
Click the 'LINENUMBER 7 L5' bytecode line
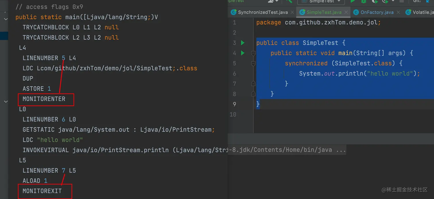pyautogui.click(x=49, y=171)
